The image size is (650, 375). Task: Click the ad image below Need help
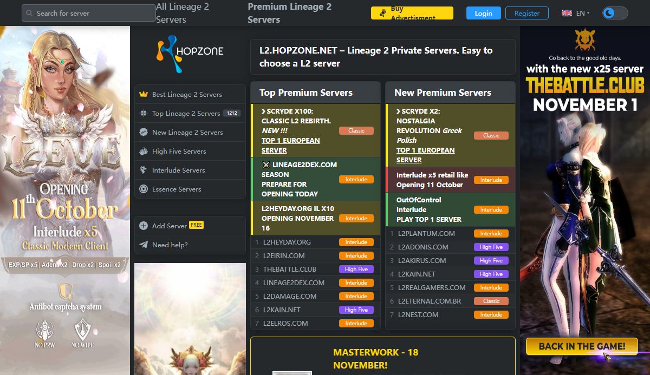tap(190, 319)
